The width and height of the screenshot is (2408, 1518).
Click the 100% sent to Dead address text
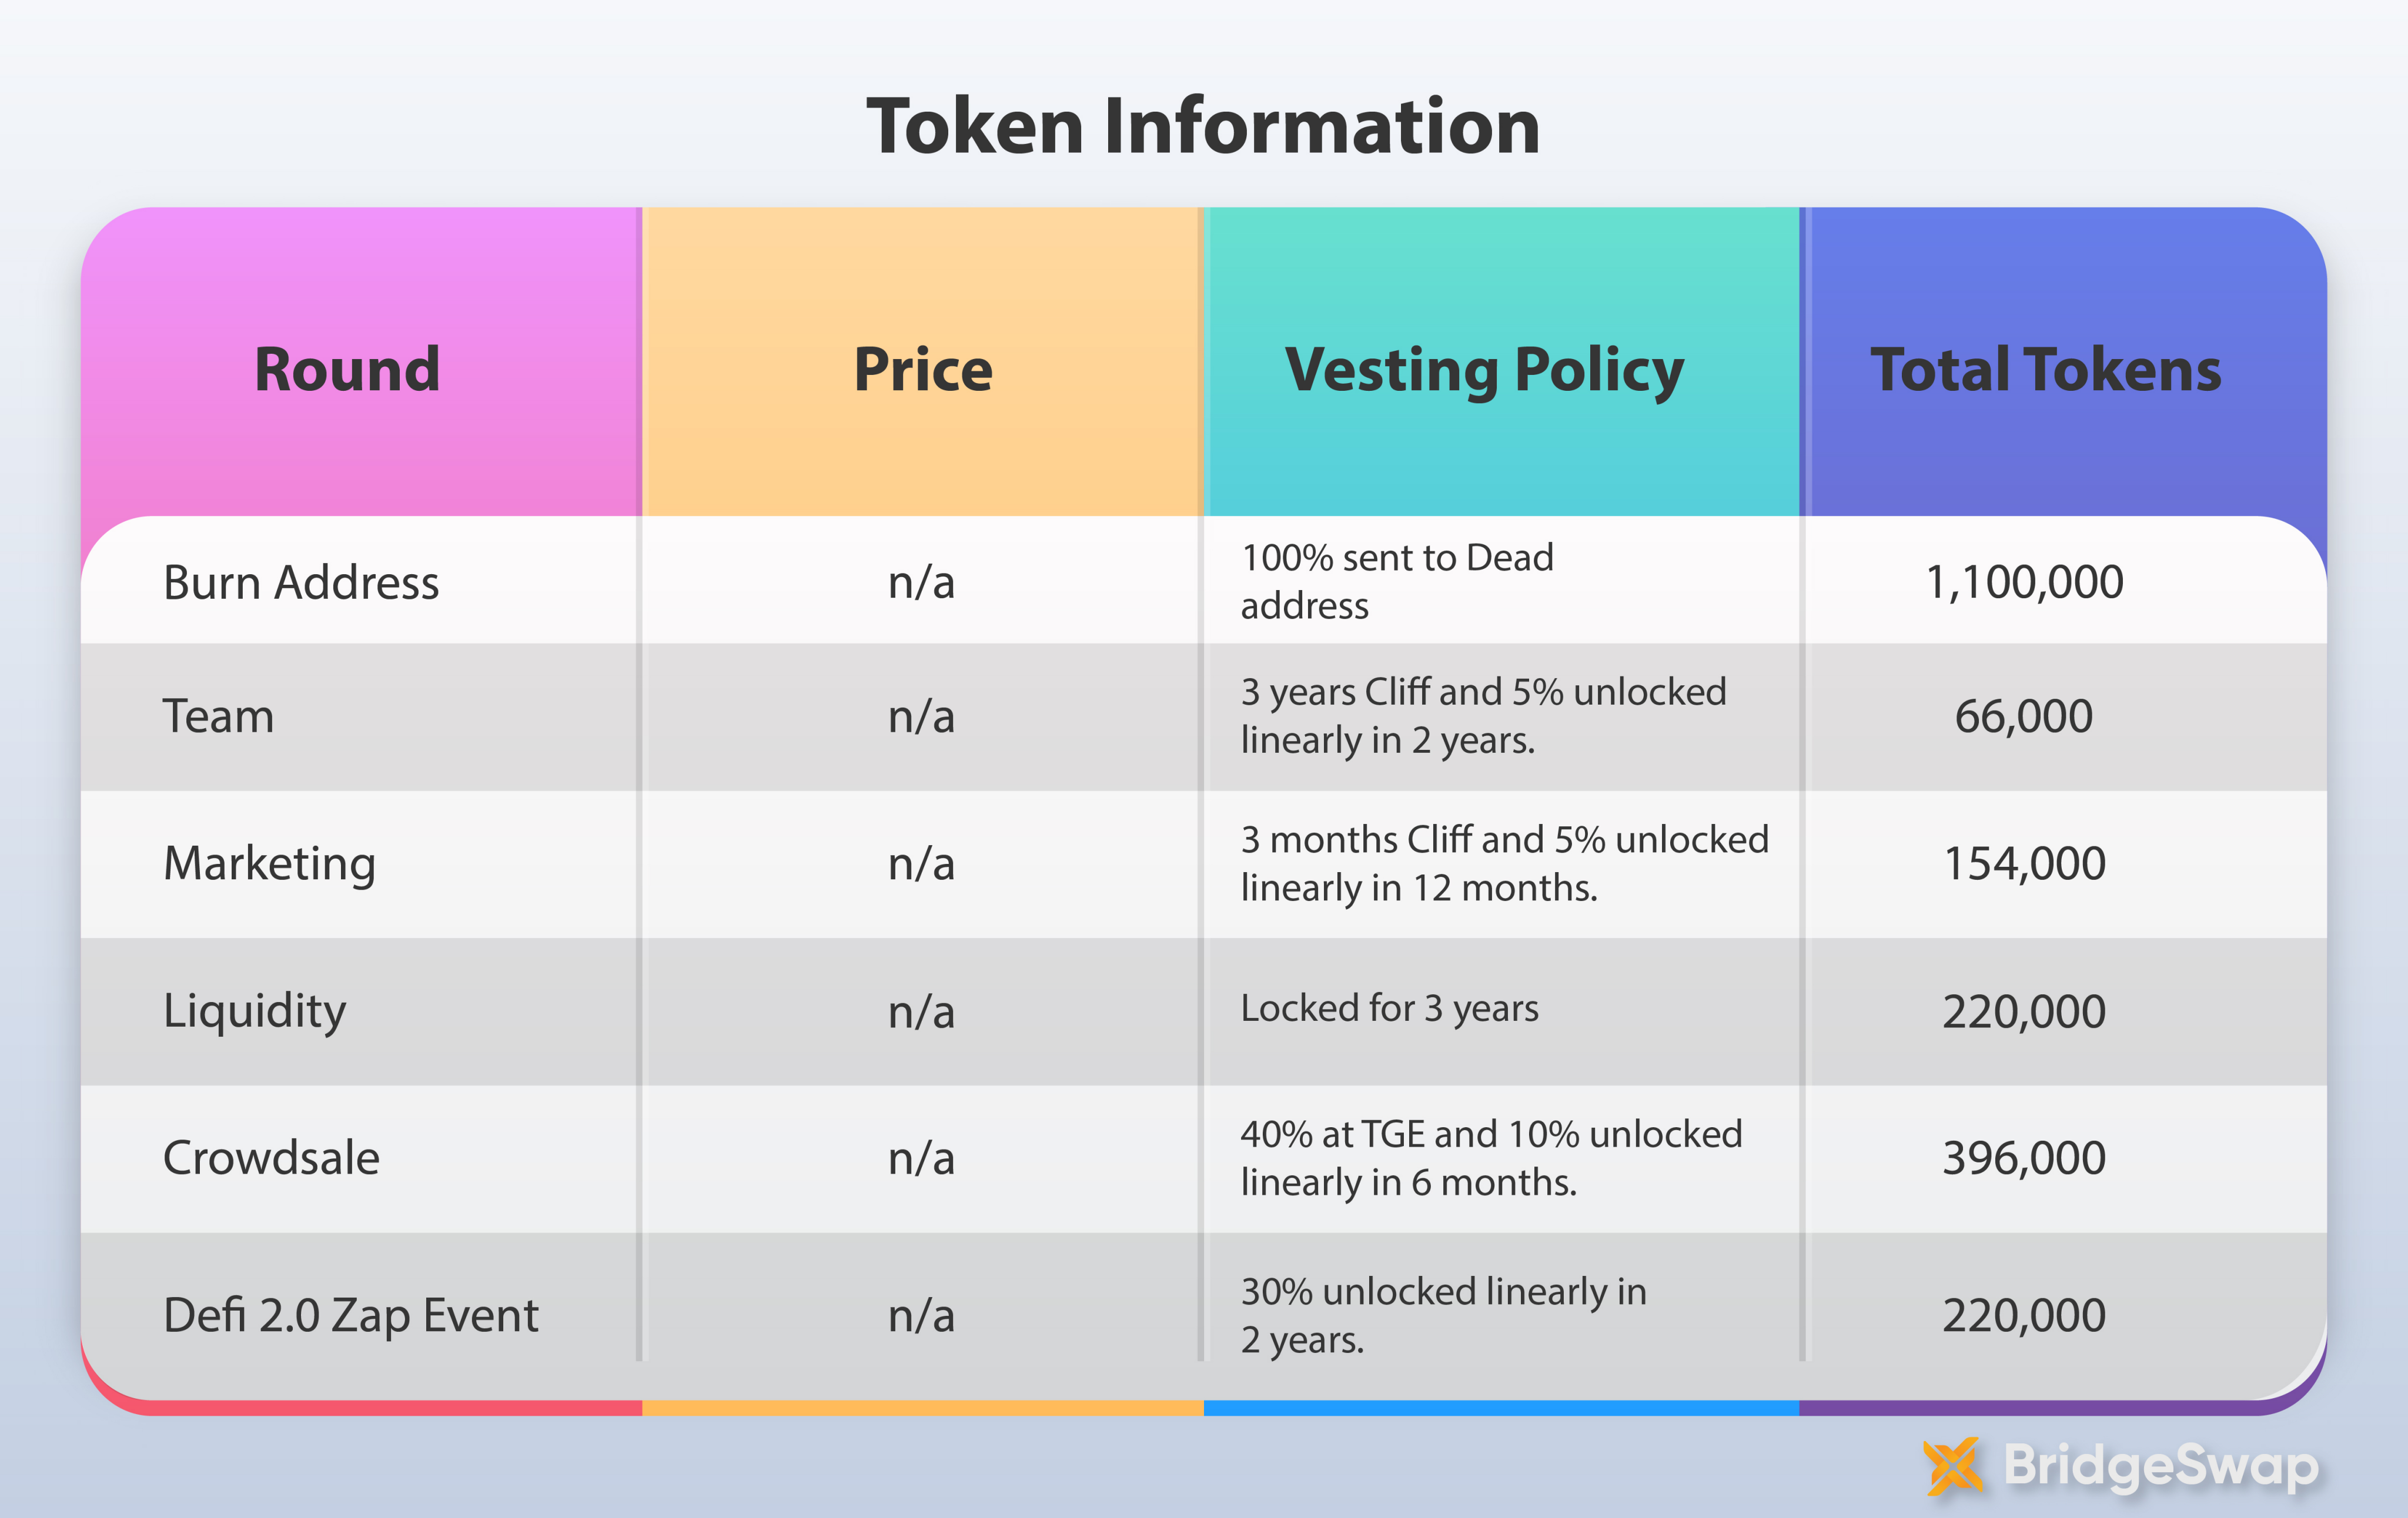(1396, 582)
